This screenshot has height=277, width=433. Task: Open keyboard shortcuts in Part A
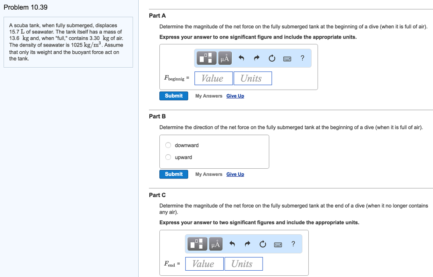288,59
